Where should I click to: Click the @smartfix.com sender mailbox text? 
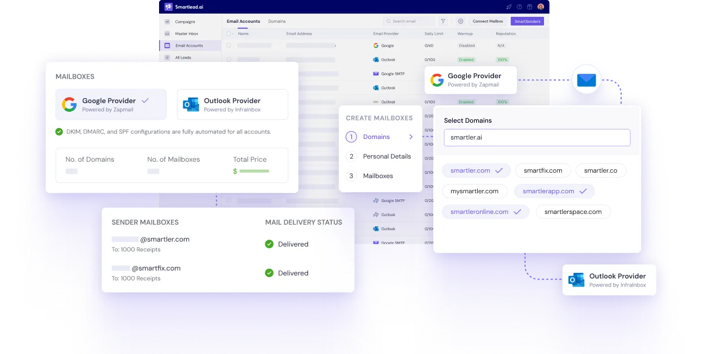coord(156,268)
